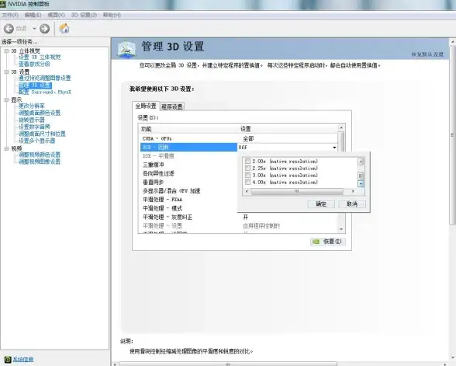Click the down arrow of DSR popup scrollbar
Image resolution: width=456 pixels, height=366 pixels.
point(361,184)
